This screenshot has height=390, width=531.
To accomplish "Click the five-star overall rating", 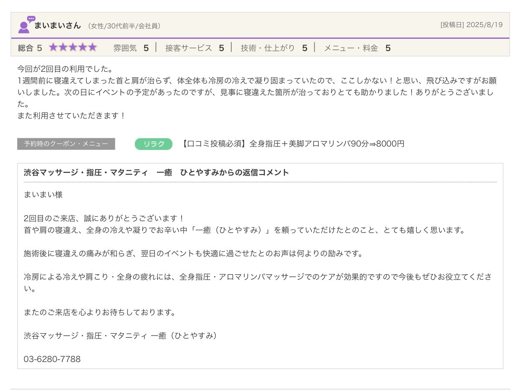I will pos(73,48).
